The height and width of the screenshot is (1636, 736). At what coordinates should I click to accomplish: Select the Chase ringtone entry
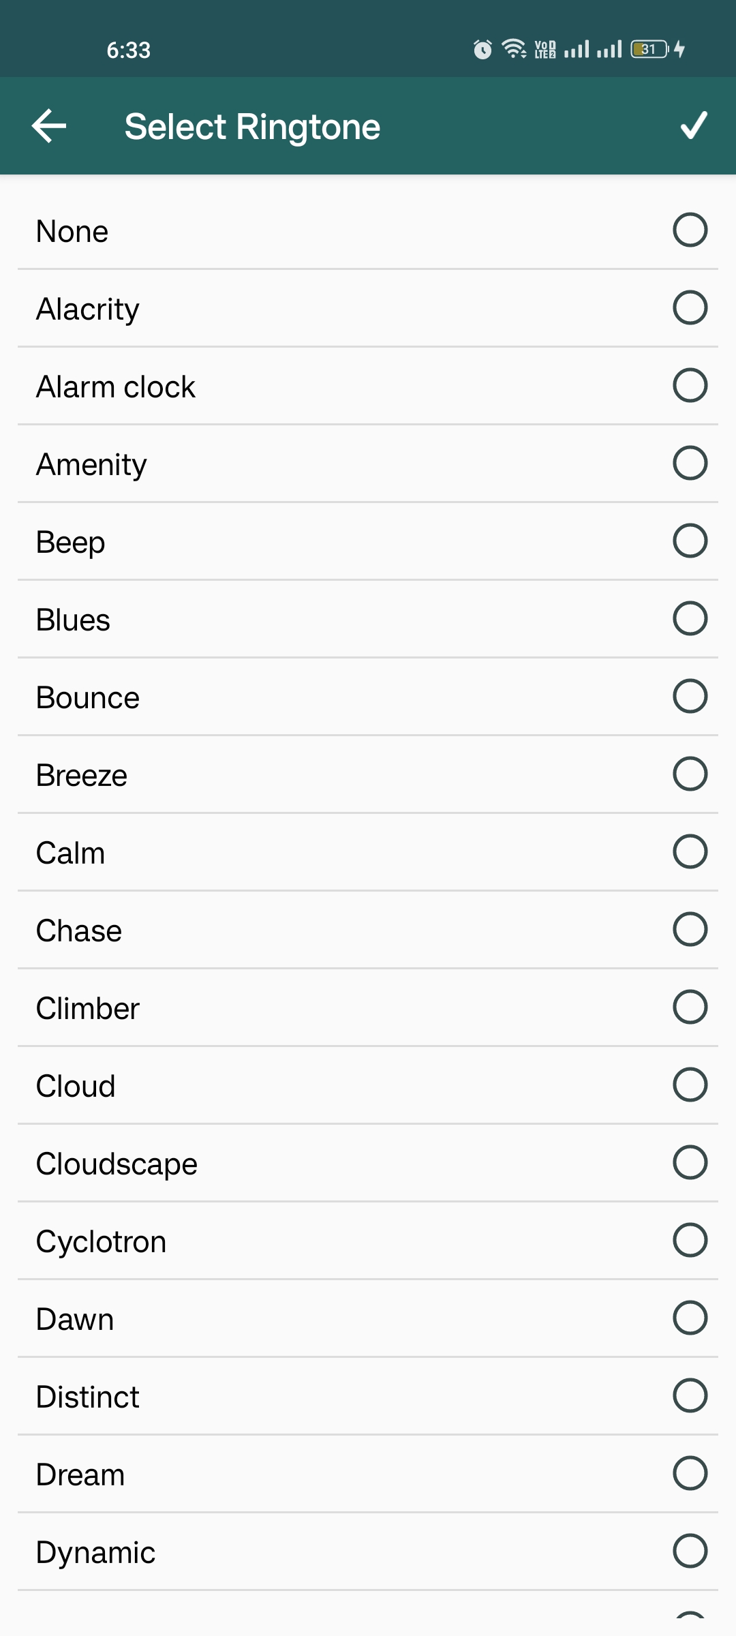pyautogui.click(x=79, y=930)
